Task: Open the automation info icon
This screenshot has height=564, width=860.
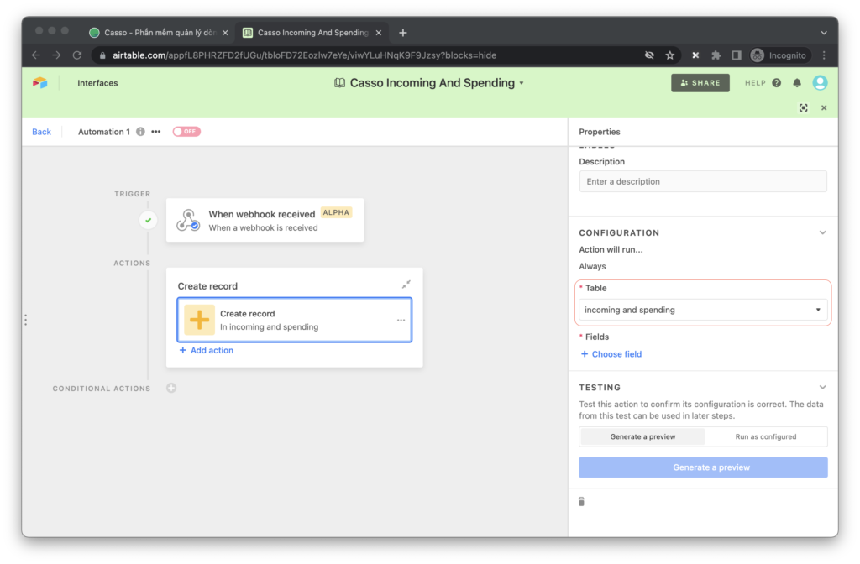Action: tap(140, 132)
